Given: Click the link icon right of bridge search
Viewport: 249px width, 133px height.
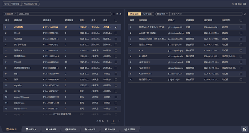Looking at the screenshot, I should 245,14.
